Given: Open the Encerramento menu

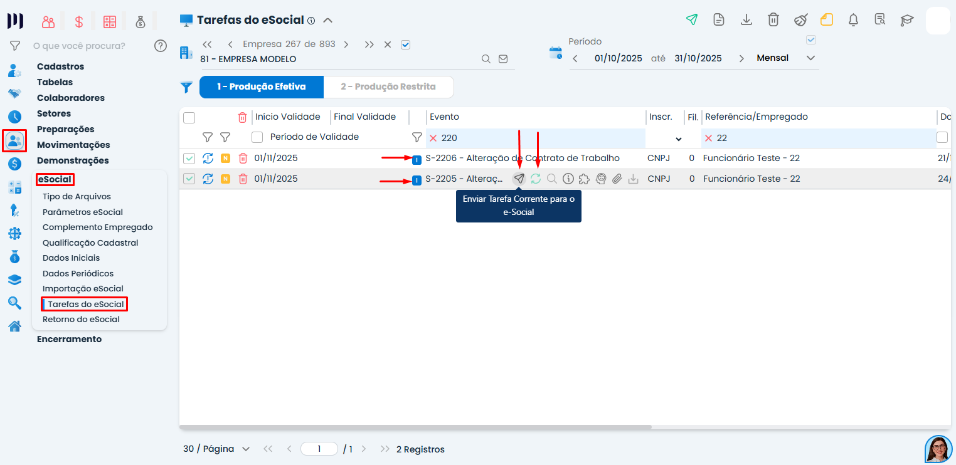Looking at the screenshot, I should pyautogui.click(x=69, y=339).
